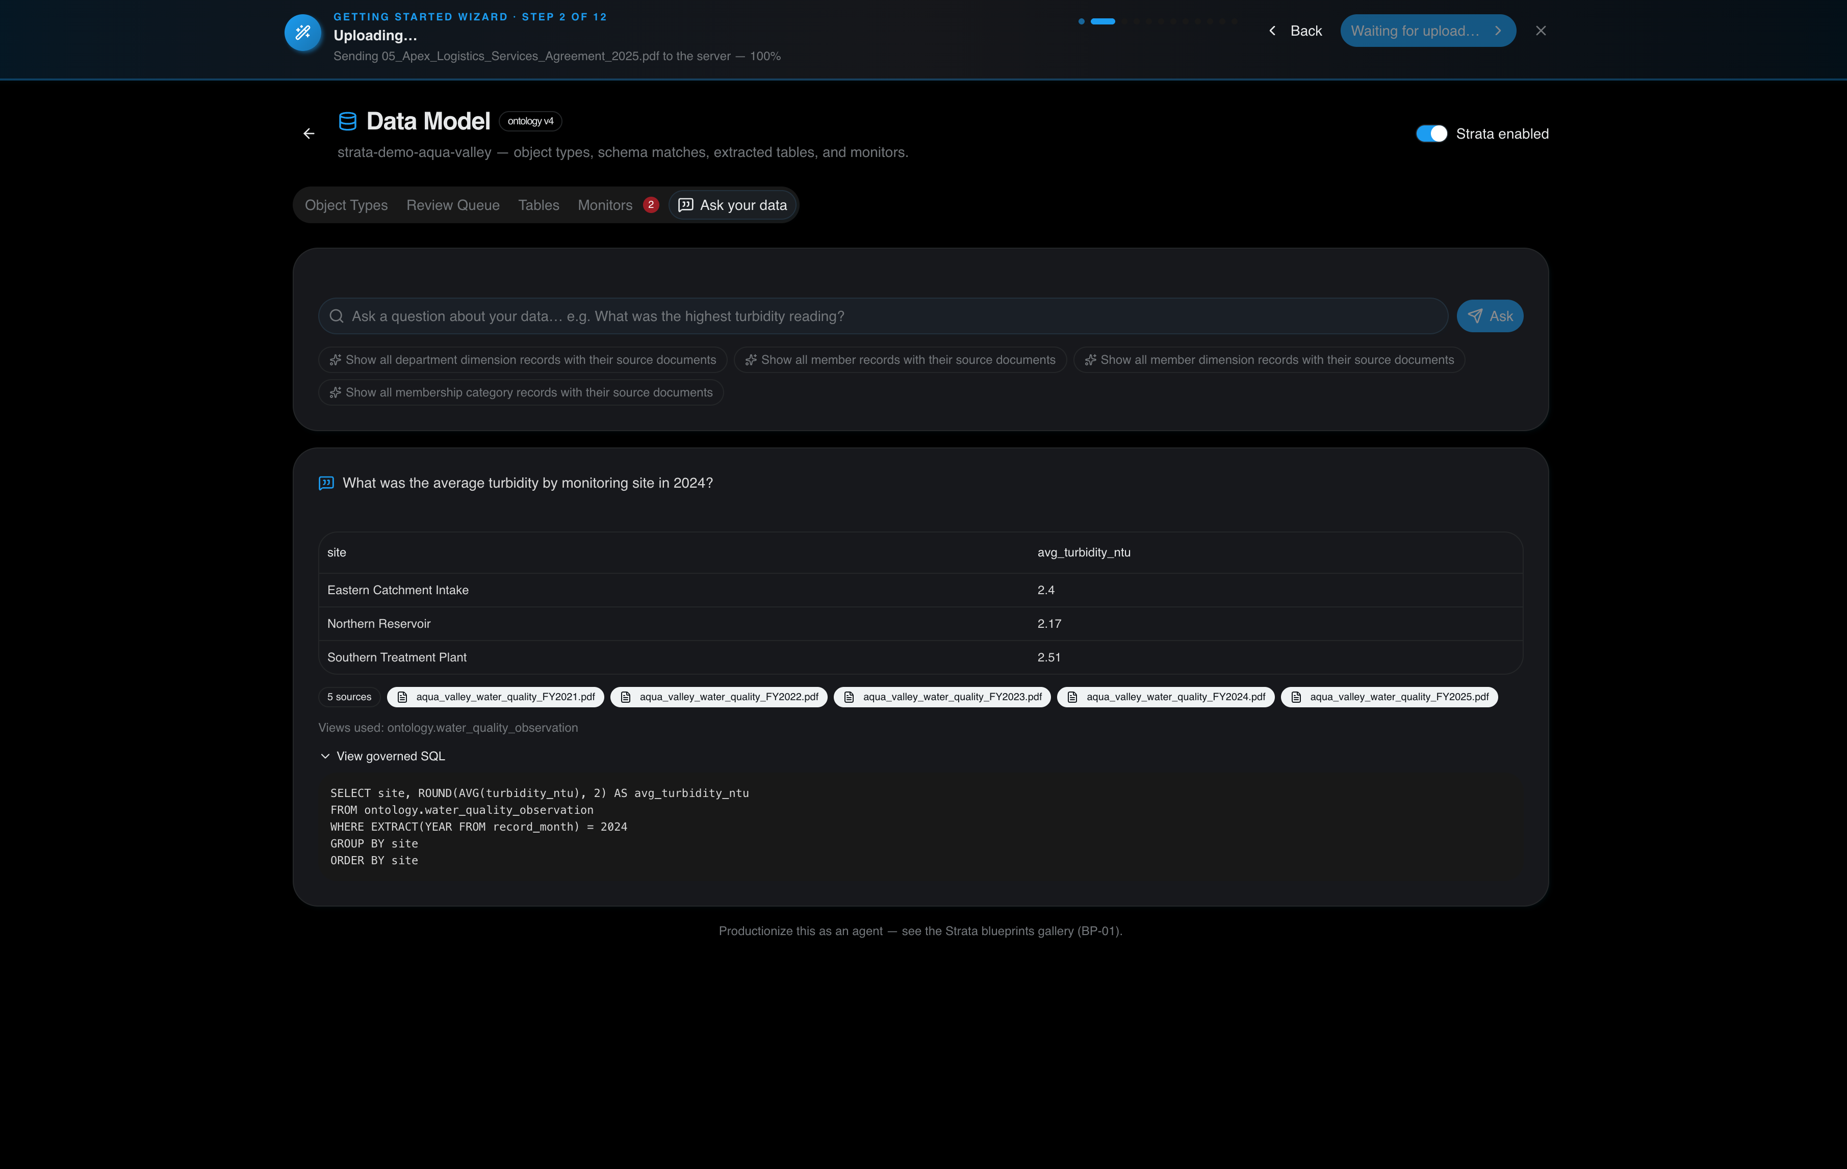Click the Waiting for upload next chevron
This screenshot has height=1169, width=1847.
tap(1498, 31)
